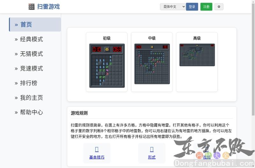Open settings via the gear icon
The height and width of the screenshot is (168, 255).
(x=219, y=7)
